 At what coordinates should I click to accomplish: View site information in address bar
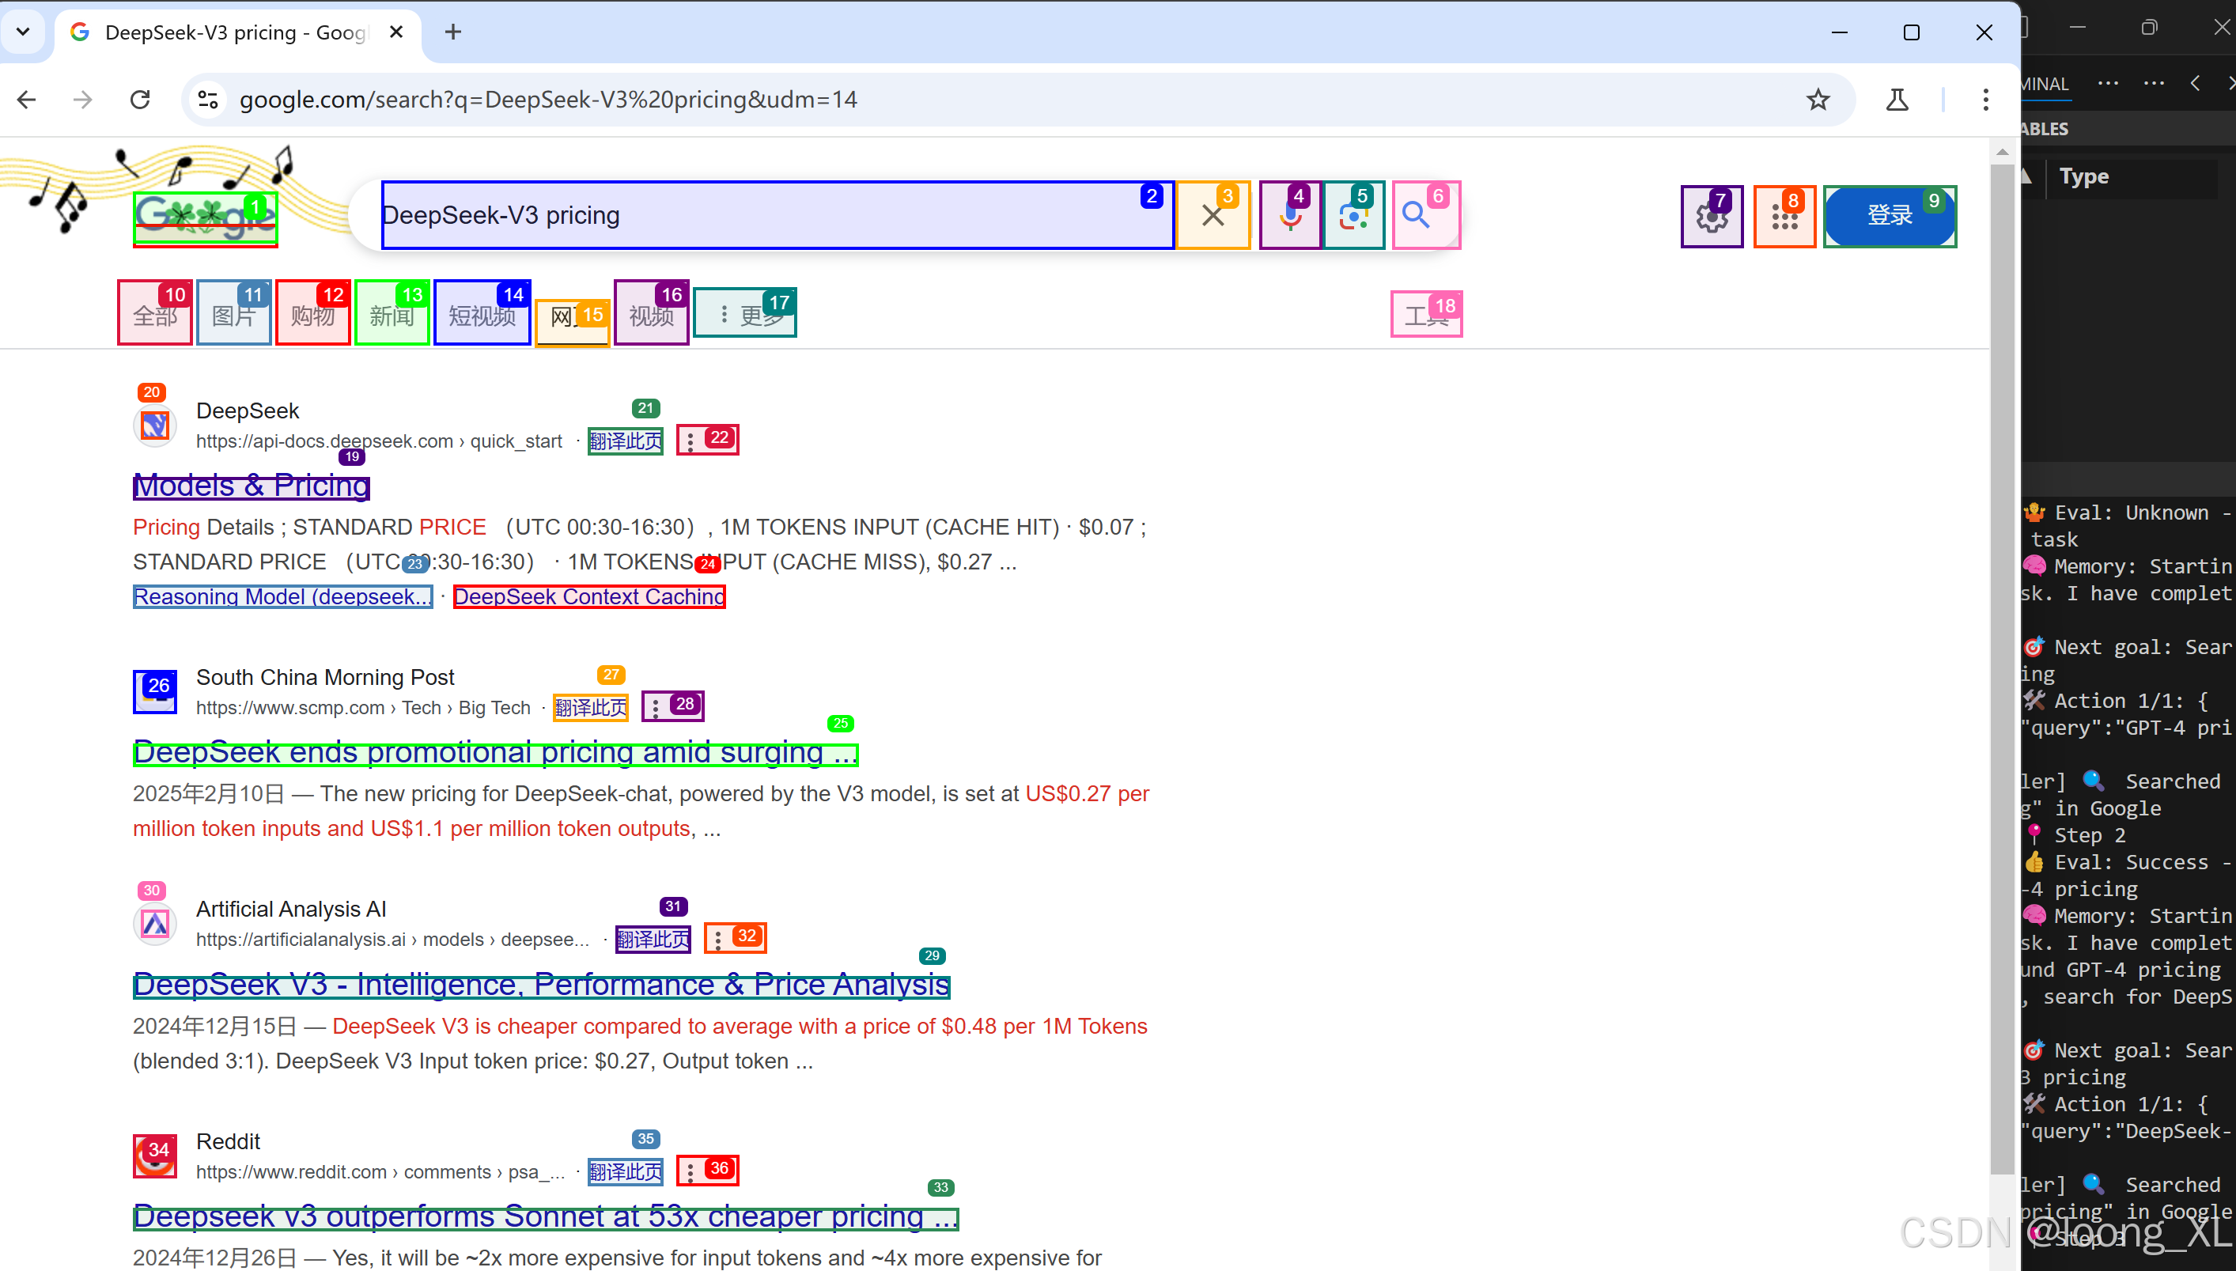click(208, 100)
